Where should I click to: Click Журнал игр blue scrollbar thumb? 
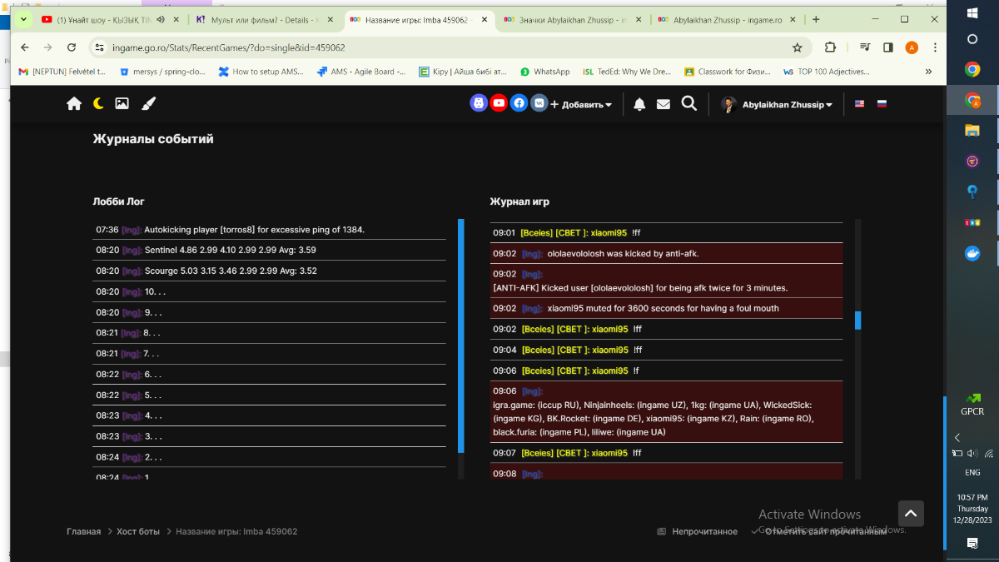coord(857,321)
